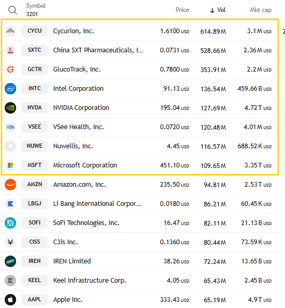Click the VSee Health logo
285x308 pixels.
click(x=10, y=127)
